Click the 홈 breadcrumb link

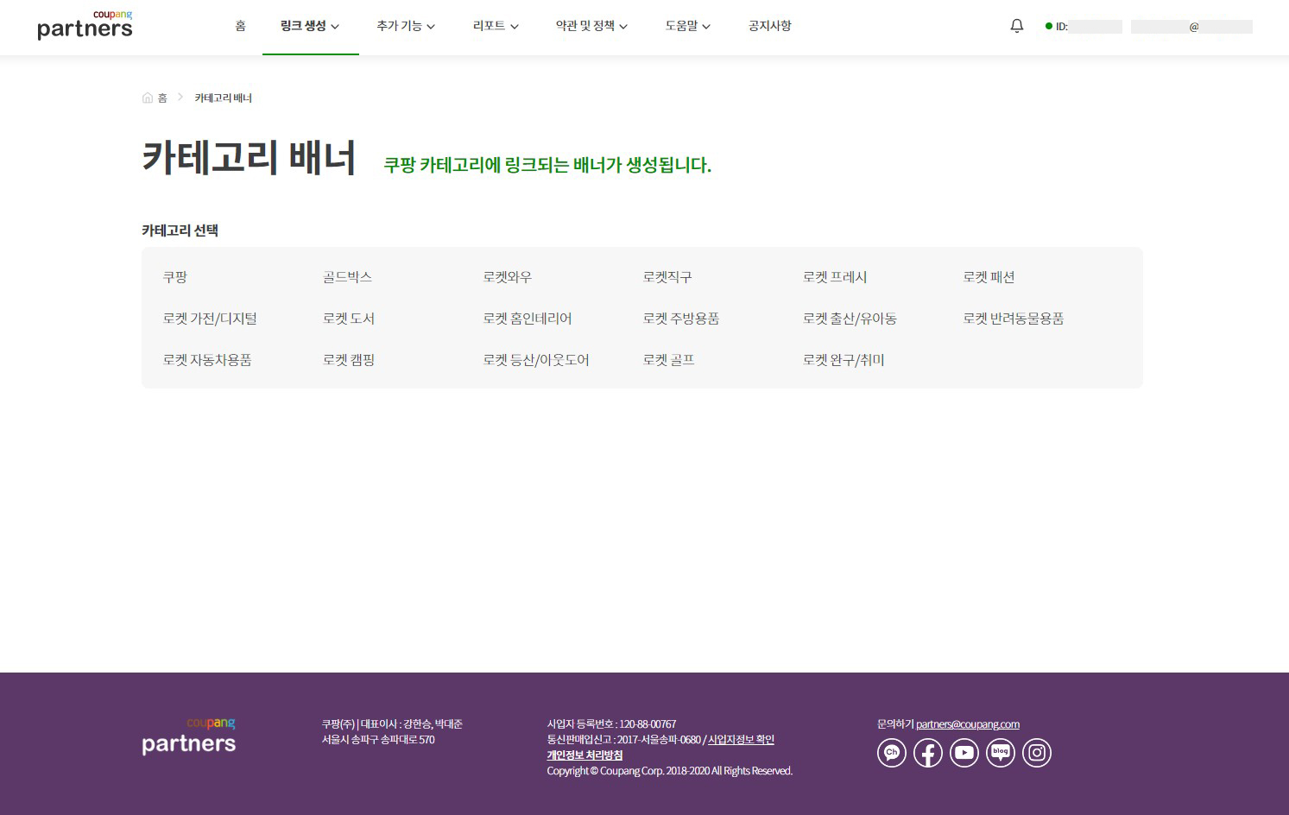pyautogui.click(x=162, y=98)
